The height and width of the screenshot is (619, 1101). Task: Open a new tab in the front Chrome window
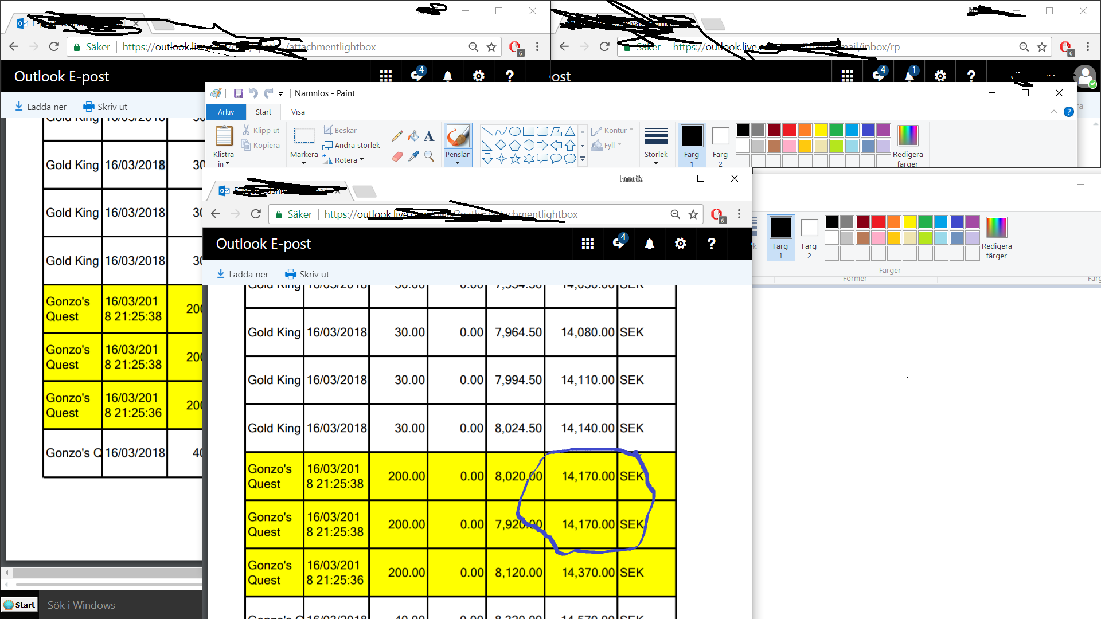364,191
